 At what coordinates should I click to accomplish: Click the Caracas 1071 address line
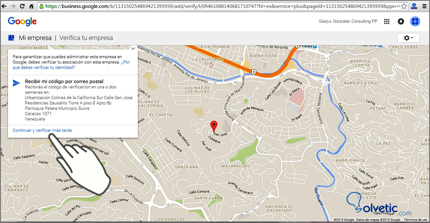(x=38, y=114)
